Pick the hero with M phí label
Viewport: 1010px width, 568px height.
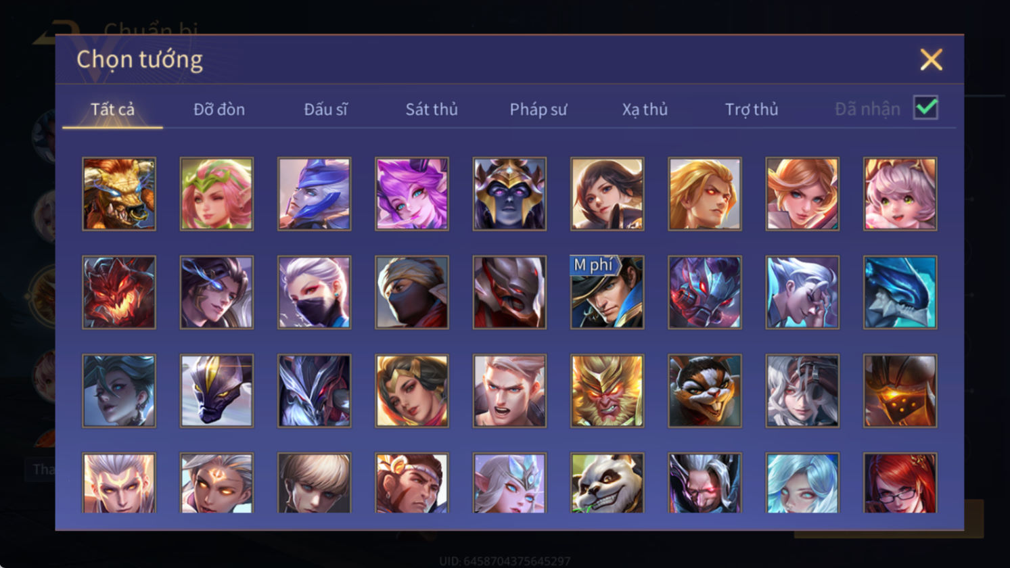pos(607,292)
